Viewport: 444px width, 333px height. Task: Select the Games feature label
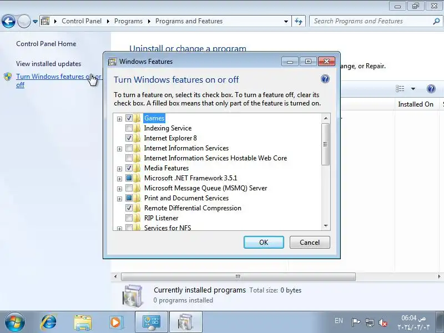pyautogui.click(x=154, y=118)
